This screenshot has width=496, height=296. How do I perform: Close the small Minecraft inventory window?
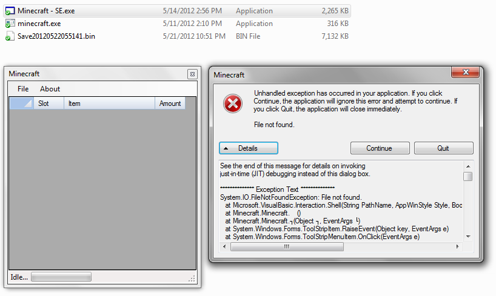pos(192,74)
